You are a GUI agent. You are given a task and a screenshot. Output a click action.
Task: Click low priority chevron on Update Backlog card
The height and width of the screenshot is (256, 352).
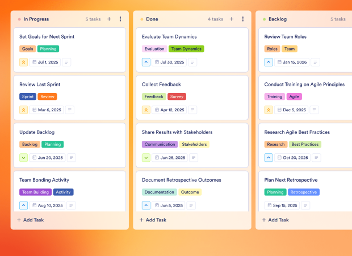click(24, 158)
